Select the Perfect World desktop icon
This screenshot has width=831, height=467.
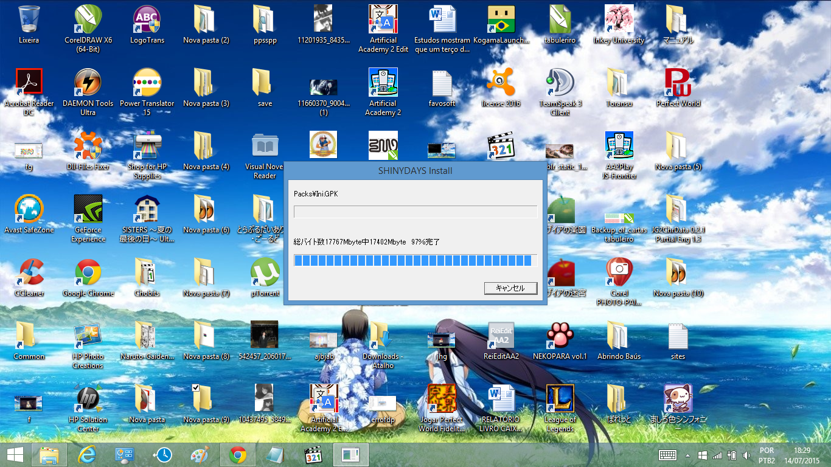click(x=678, y=83)
